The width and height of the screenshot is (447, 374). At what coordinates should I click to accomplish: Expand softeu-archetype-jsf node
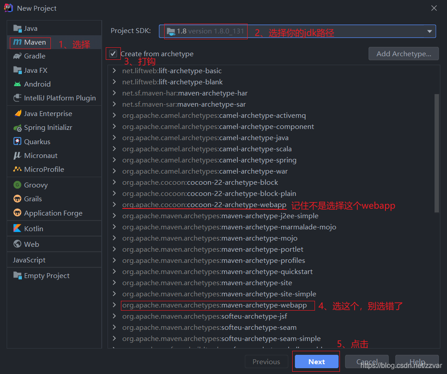pos(114,316)
